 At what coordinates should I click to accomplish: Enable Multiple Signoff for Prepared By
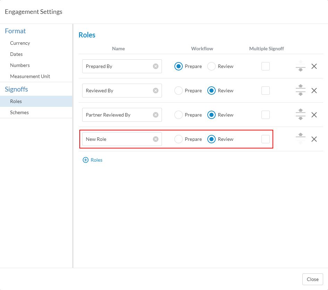click(x=266, y=66)
